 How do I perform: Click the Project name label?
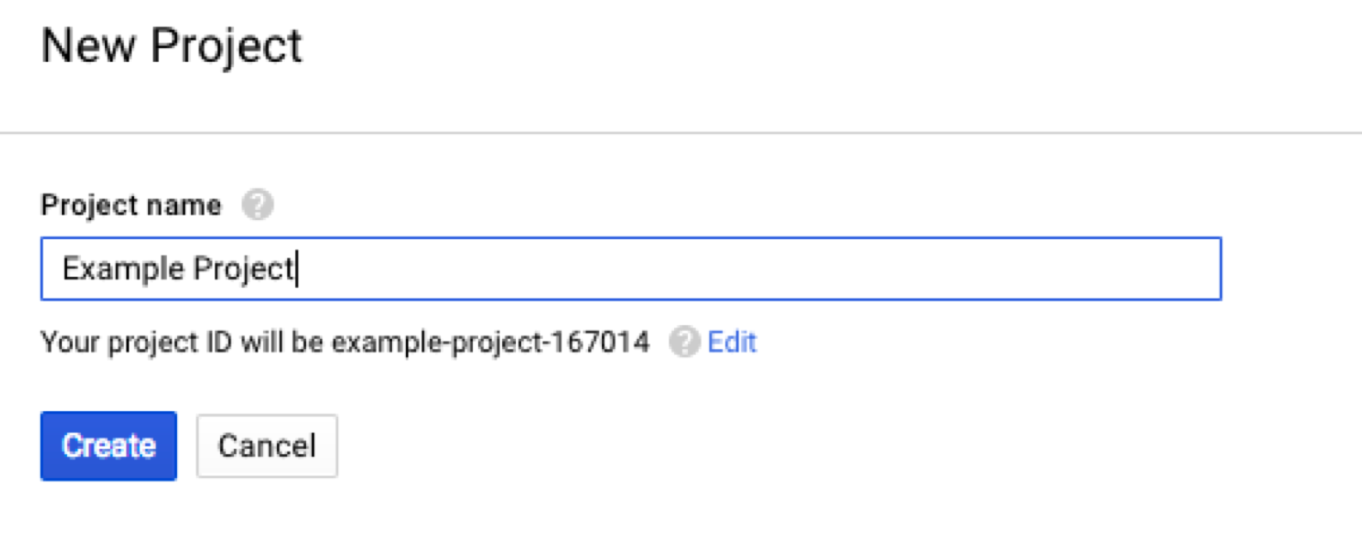(x=131, y=205)
